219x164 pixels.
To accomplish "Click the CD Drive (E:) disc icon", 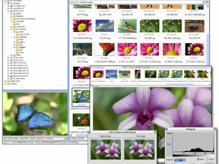I will point(11,58).
